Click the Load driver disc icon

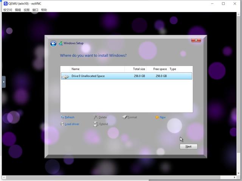click(x=62, y=124)
